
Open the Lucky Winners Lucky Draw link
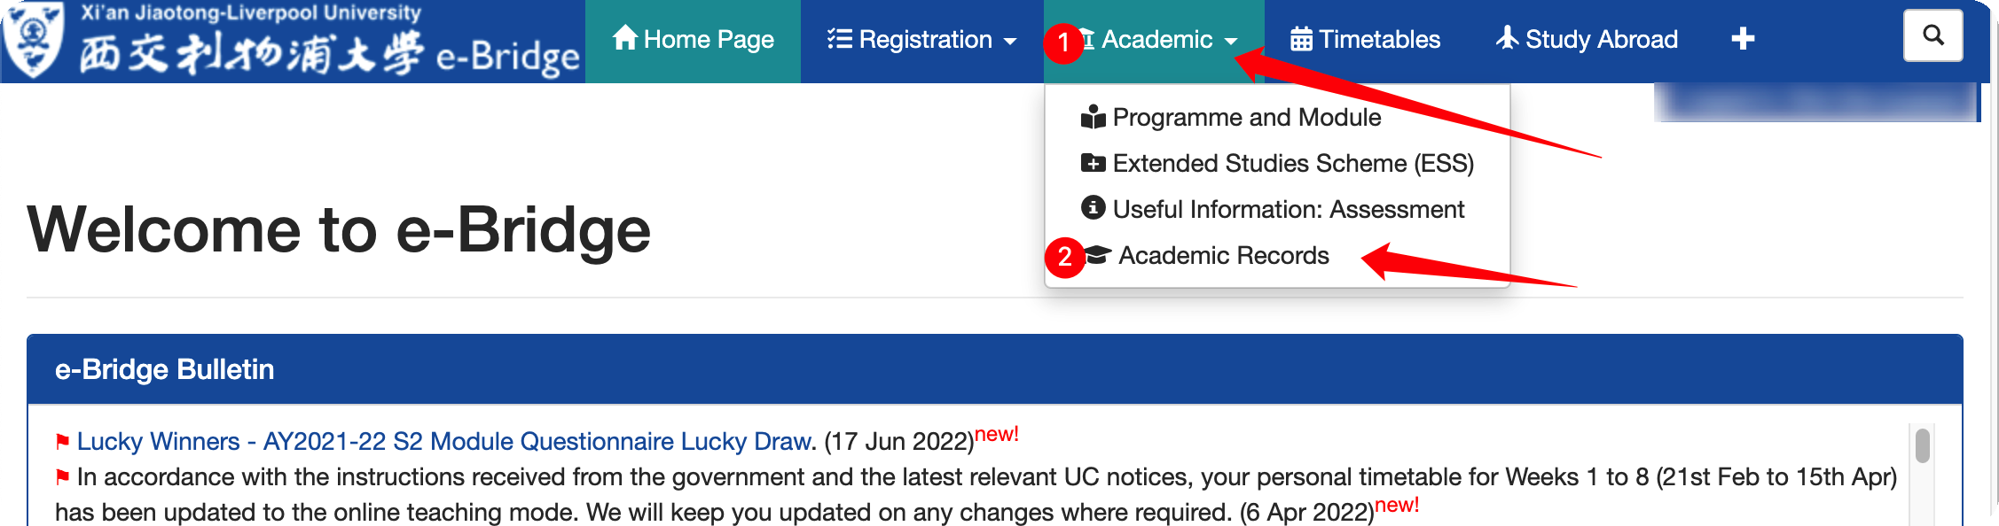[445, 441]
